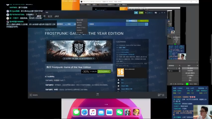Click the Start Virtual Camera button in OBS
The width and height of the screenshot is (212, 119).
tap(190, 73)
